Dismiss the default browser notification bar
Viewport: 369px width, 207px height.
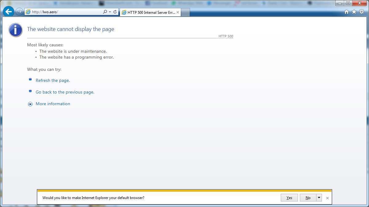pyautogui.click(x=327, y=198)
